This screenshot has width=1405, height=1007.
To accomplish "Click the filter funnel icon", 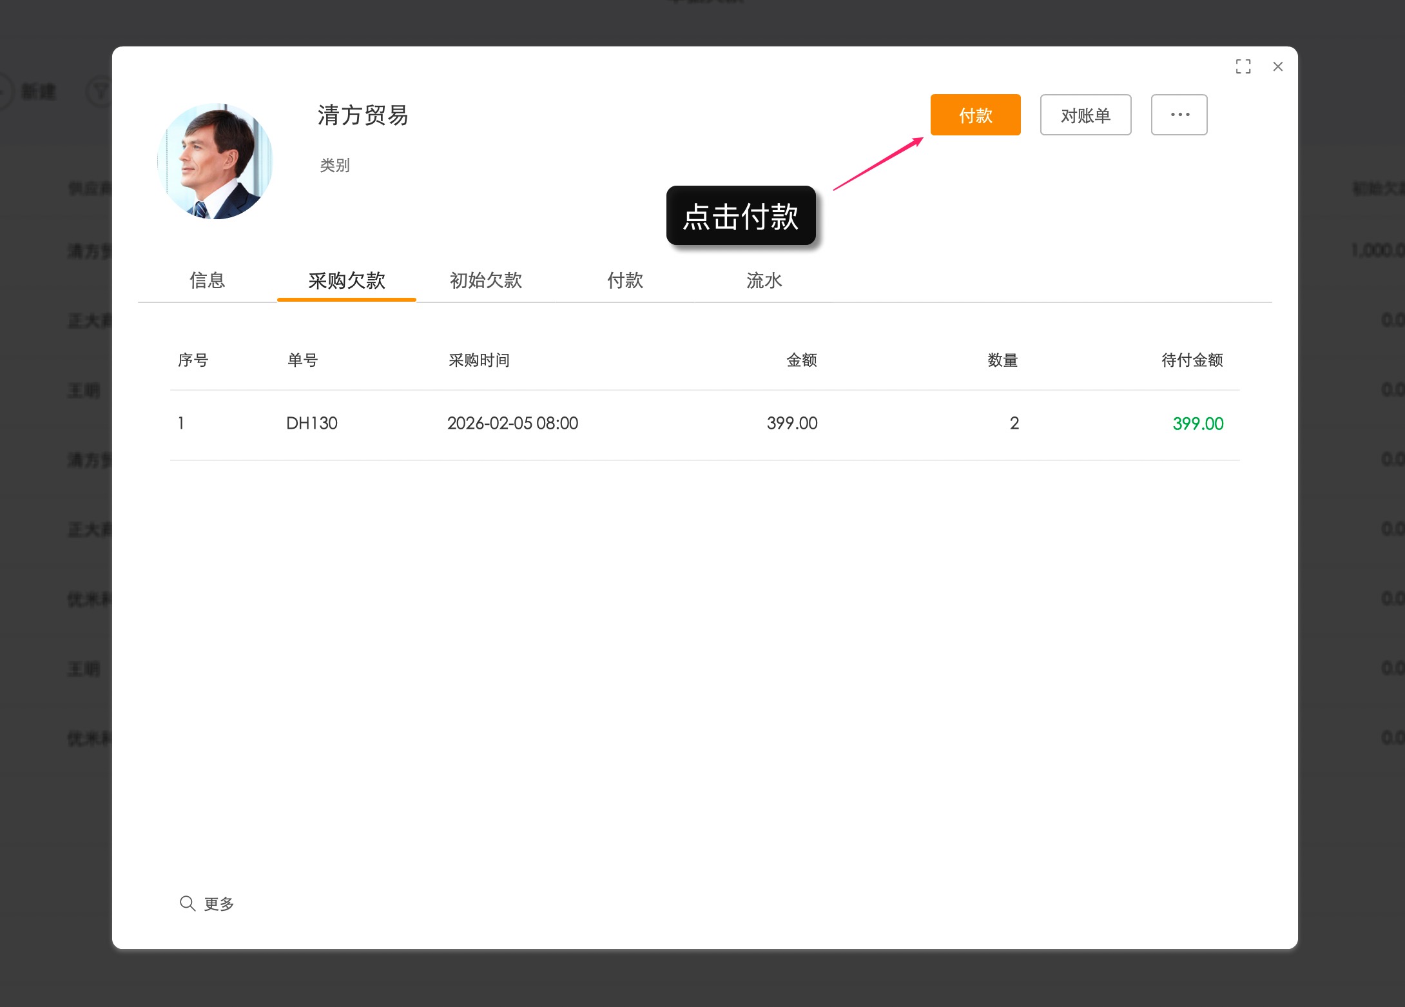I will point(100,92).
